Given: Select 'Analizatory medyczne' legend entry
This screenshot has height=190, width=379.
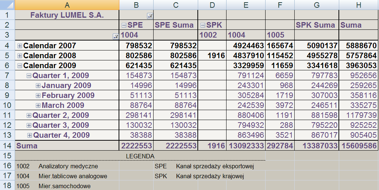Looking at the screenshot, I should point(68,166).
